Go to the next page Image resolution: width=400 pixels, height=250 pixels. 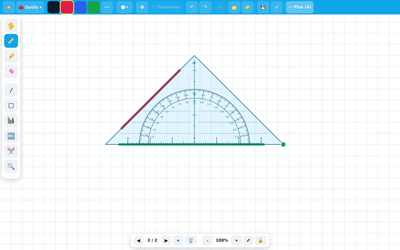tap(166, 241)
